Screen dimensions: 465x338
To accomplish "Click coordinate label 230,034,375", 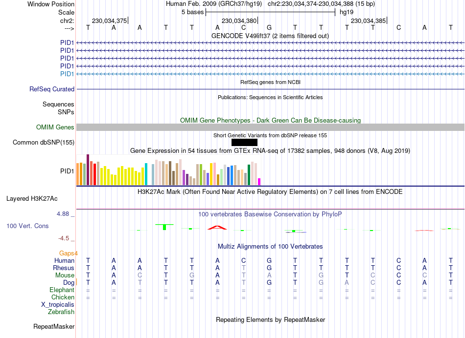I will pos(109,21).
